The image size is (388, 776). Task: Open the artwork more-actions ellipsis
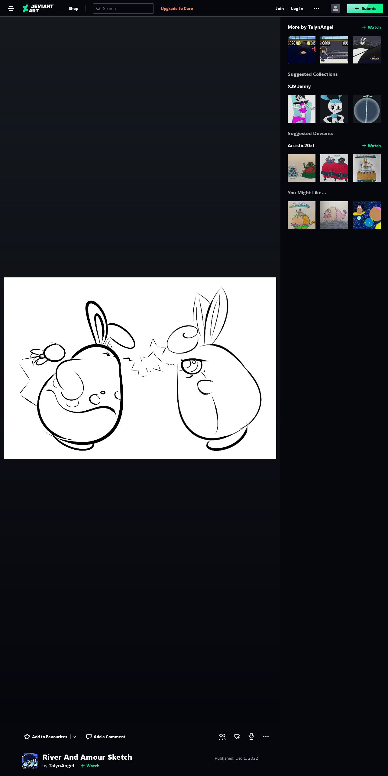[266, 737]
